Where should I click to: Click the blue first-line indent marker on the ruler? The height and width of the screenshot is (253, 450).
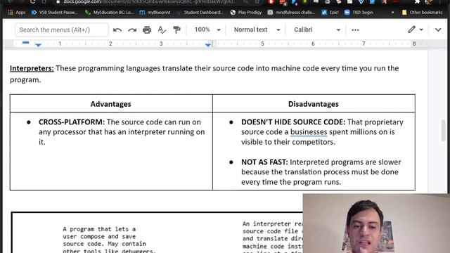(x=25, y=42)
